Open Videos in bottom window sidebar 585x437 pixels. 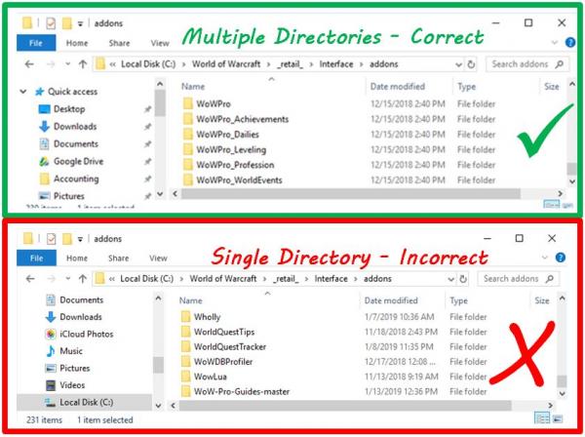coord(65,385)
